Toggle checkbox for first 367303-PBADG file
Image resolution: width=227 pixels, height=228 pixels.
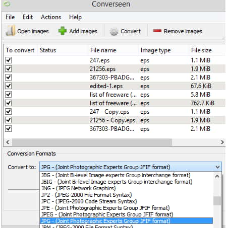point(8,77)
